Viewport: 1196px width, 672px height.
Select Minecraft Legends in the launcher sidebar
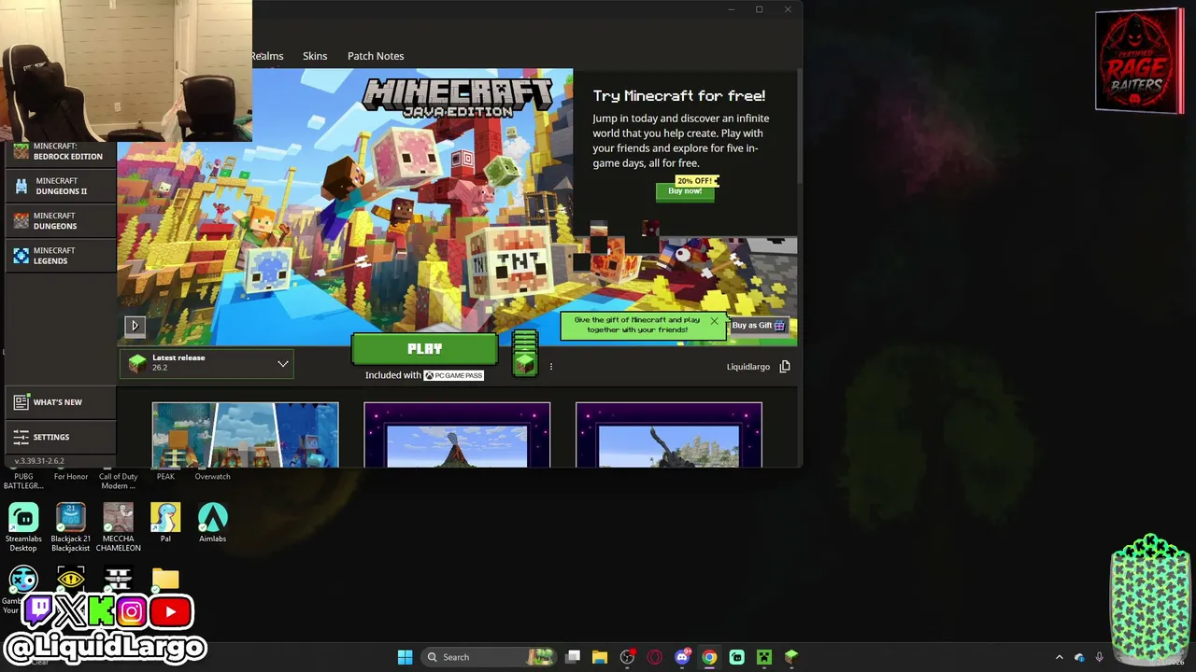click(61, 256)
